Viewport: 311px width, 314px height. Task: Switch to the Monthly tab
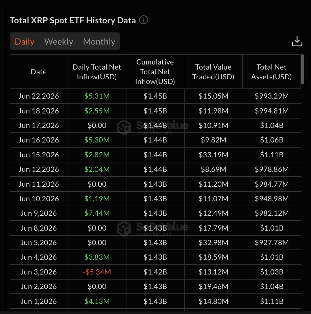(99, 42)
